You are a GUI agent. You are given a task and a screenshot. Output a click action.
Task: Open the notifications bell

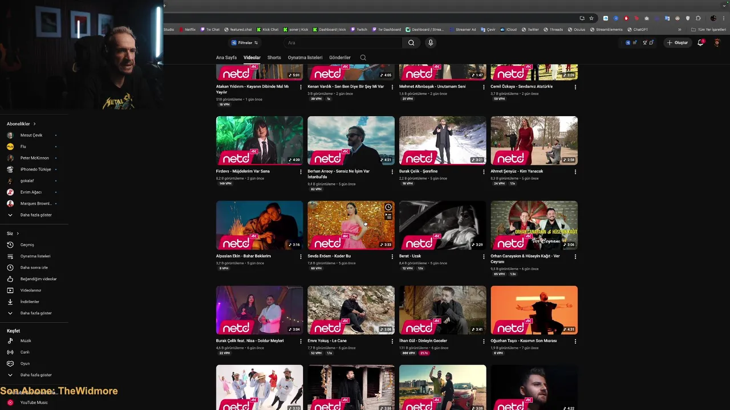(x=700, y=43)
